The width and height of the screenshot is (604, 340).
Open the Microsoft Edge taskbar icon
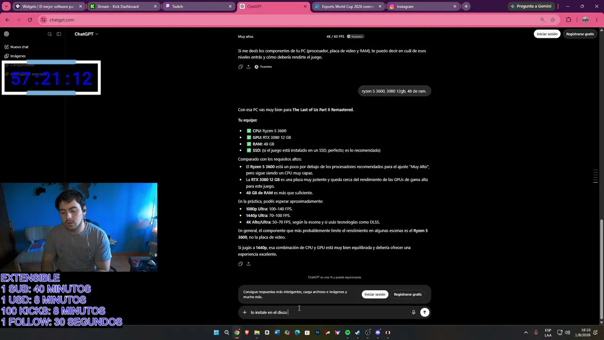(x=297, y=332)
